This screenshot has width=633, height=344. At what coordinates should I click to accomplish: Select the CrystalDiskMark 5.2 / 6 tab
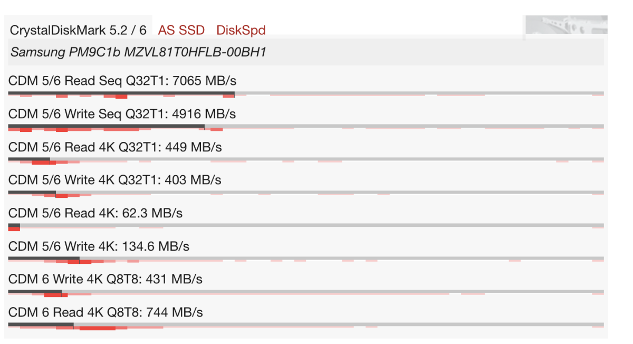click(x=78, y=30)
